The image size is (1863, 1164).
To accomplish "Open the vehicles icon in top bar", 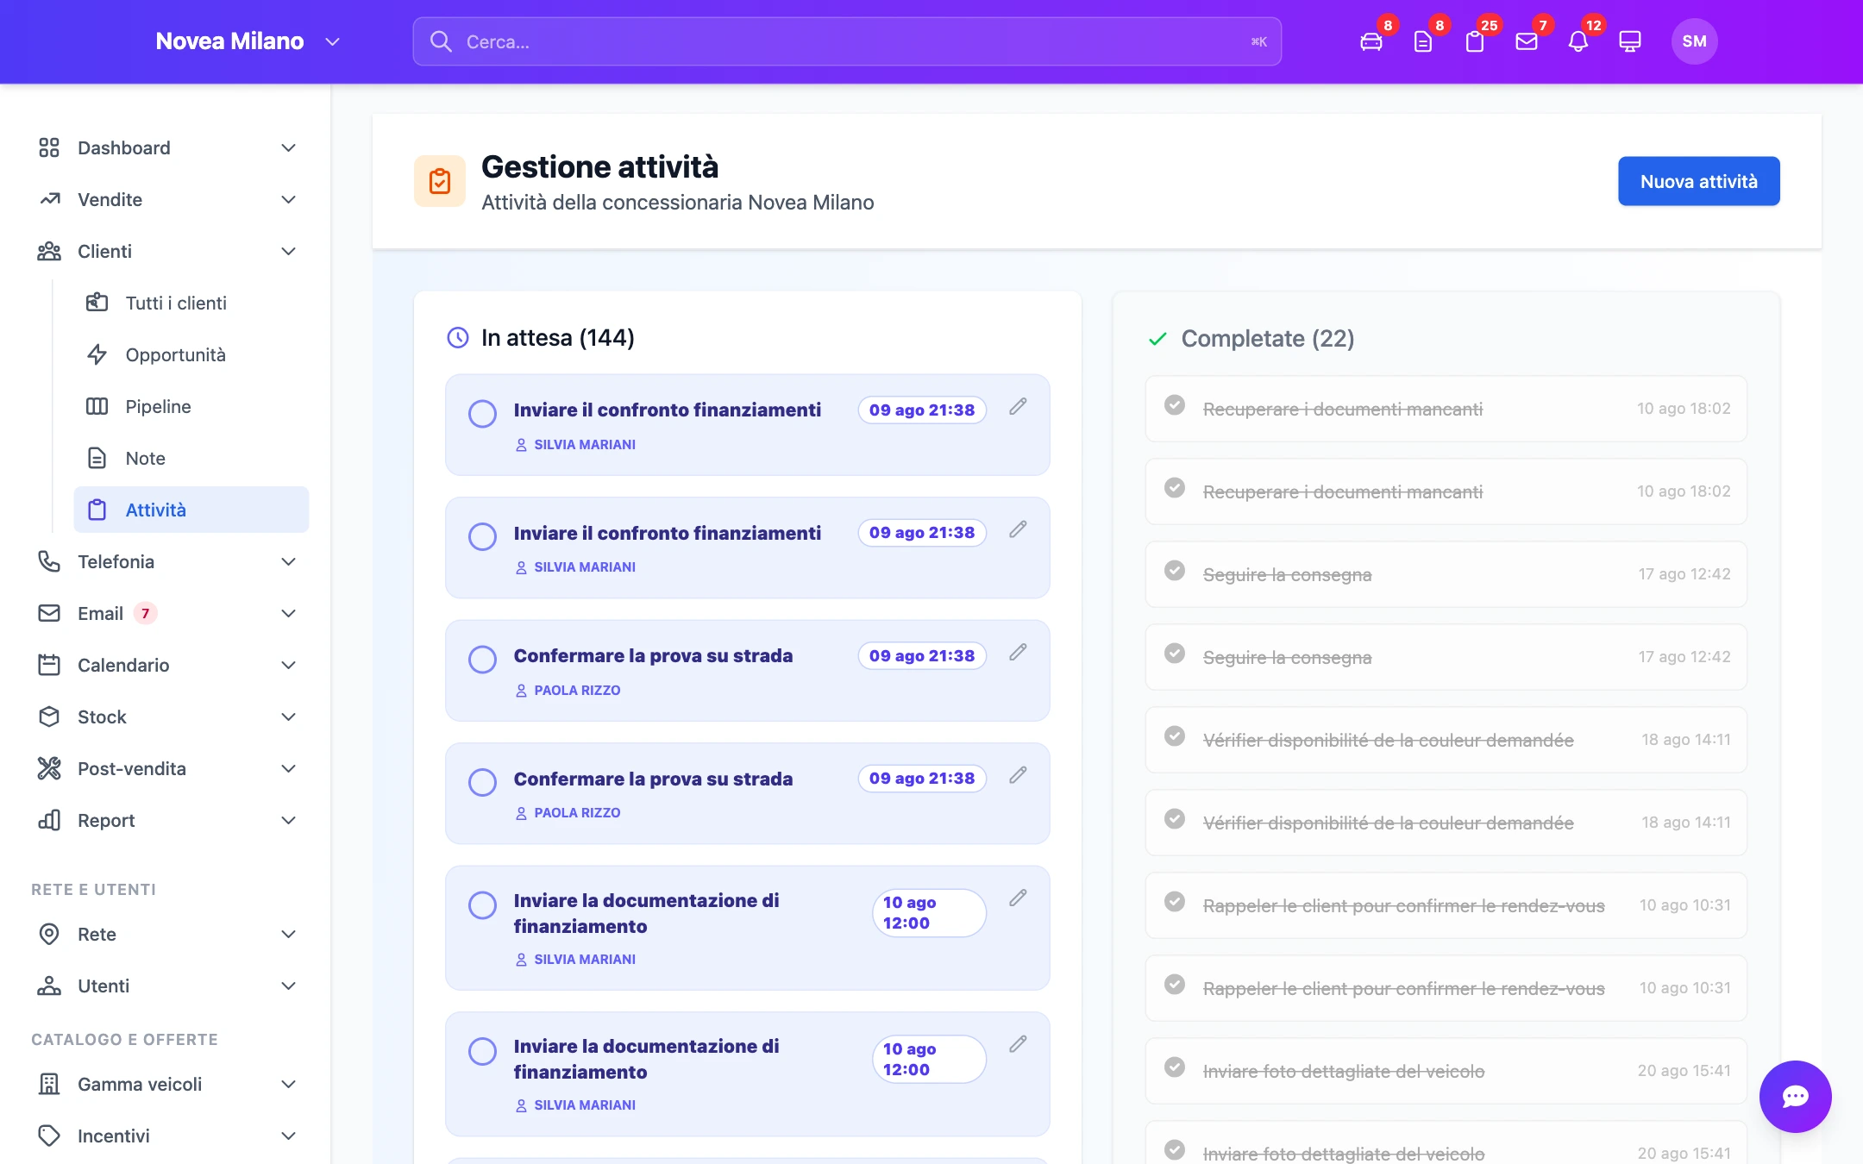I will 1371,41.
